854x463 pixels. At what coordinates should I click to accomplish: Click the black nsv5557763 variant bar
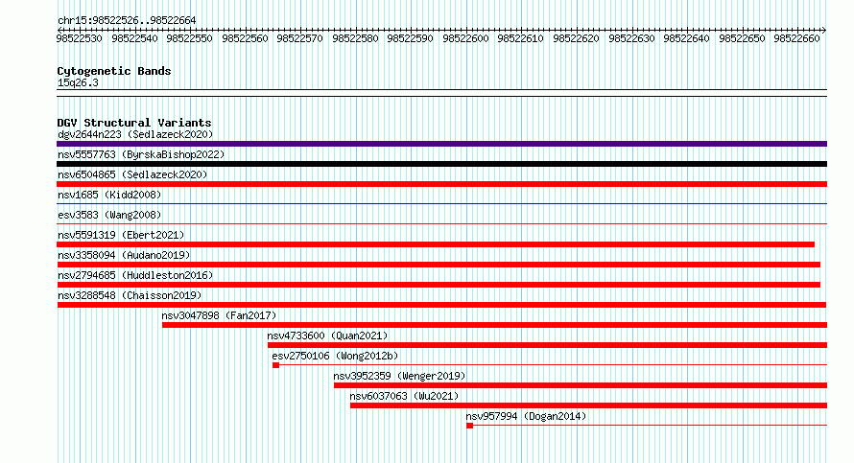click(441, 164)
